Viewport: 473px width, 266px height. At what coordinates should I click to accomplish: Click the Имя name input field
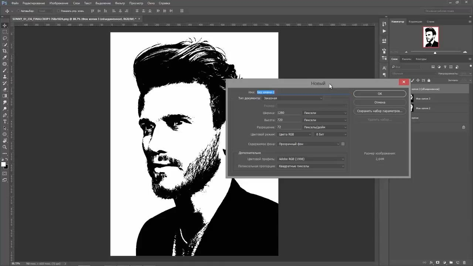[x=303, y=92]
